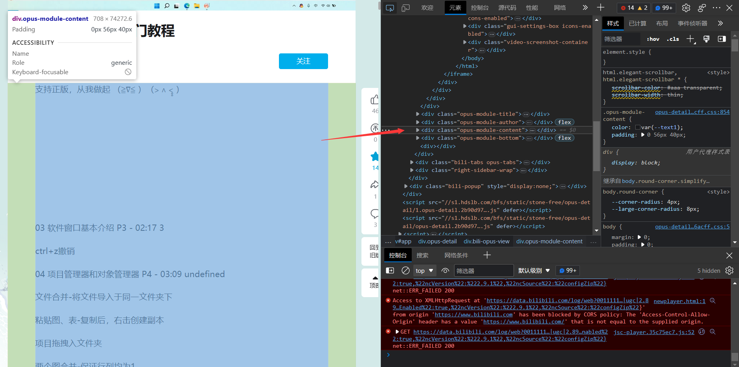The image size is (739, 367).
Task: Expand the opus-module-content div node
Action: click(418, 130)
